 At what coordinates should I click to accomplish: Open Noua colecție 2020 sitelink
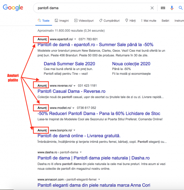pyautogui.click(x=131, y=64)
